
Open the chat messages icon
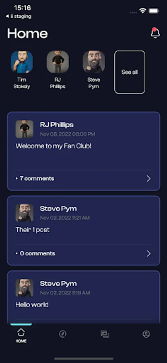(x=104, y=334)
